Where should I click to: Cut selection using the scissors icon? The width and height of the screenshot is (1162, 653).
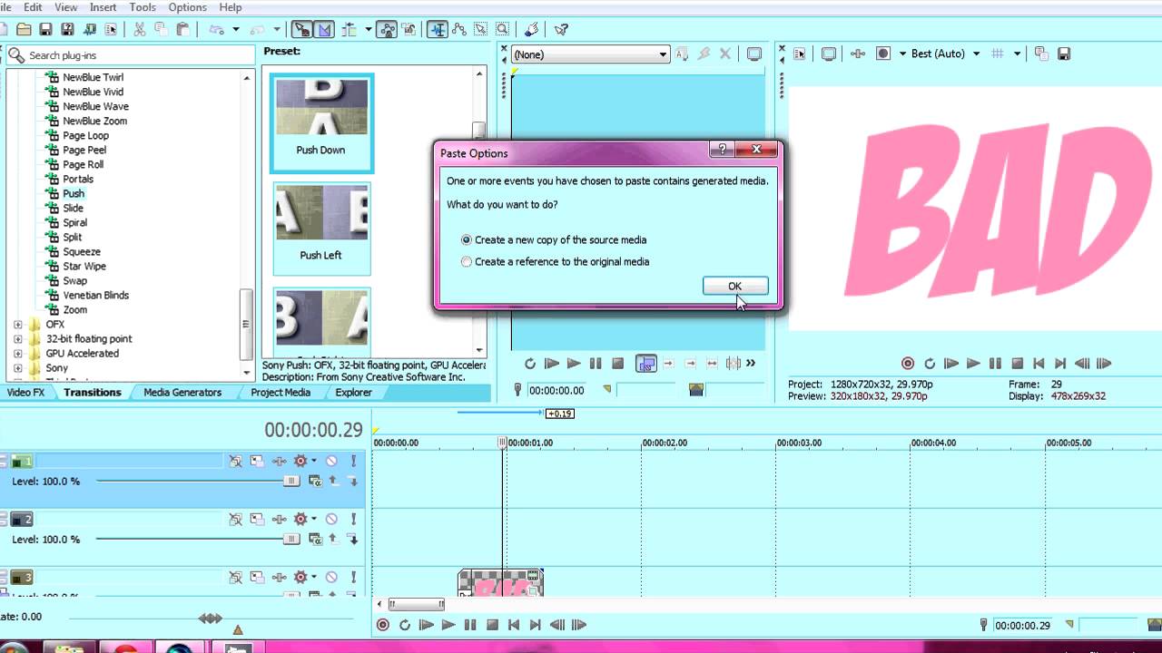click(140, 29)
